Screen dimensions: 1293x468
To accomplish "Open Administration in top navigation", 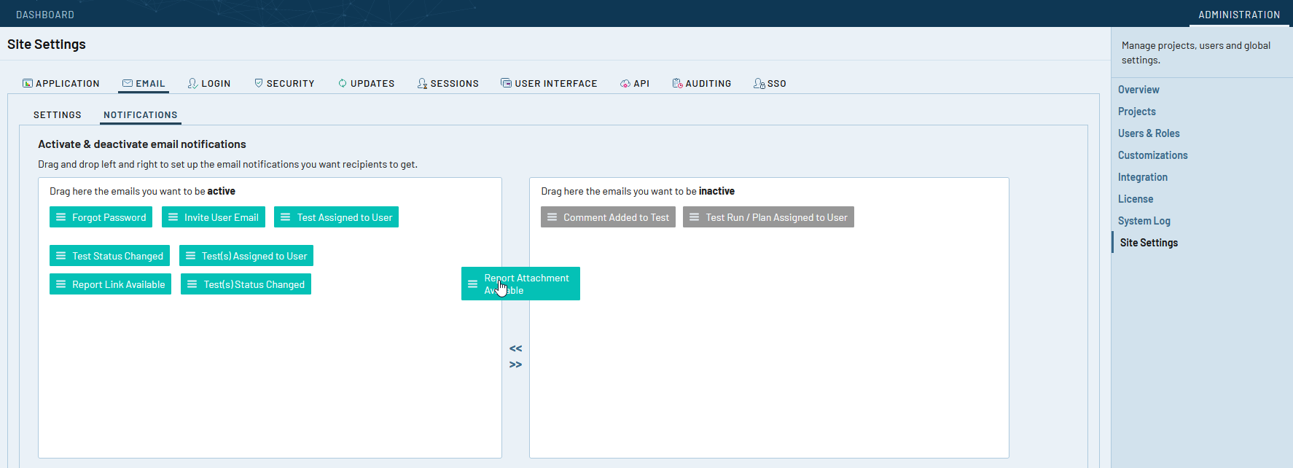I will pos(1239,15).
